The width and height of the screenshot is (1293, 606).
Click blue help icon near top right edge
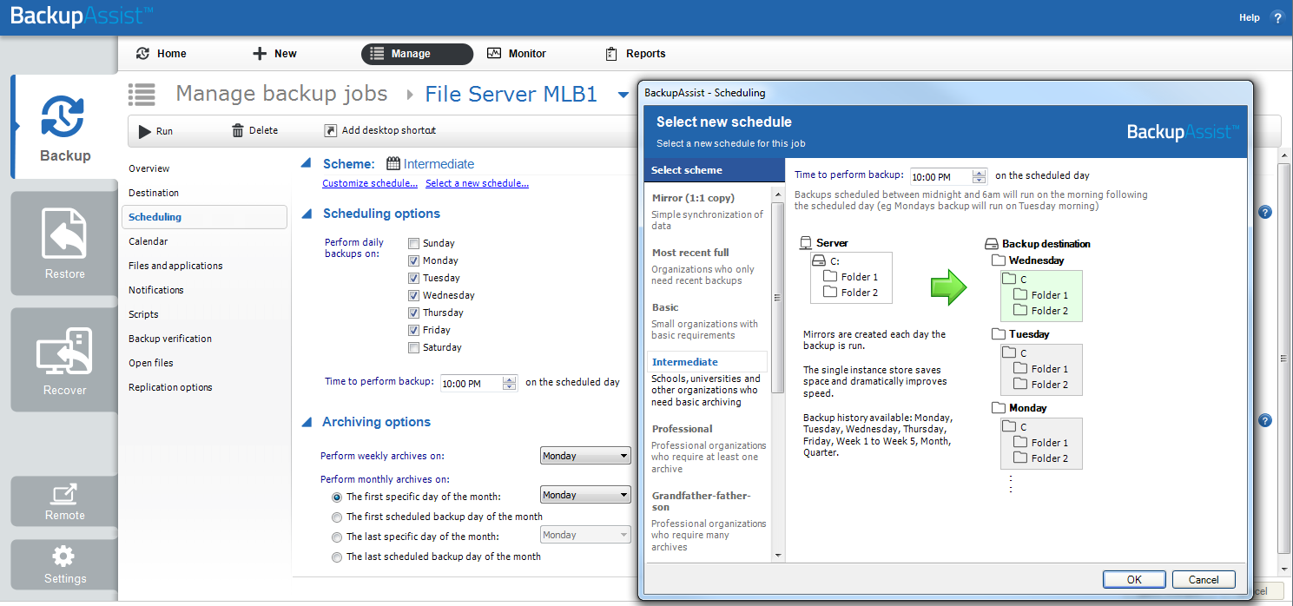coord(1264,212)
